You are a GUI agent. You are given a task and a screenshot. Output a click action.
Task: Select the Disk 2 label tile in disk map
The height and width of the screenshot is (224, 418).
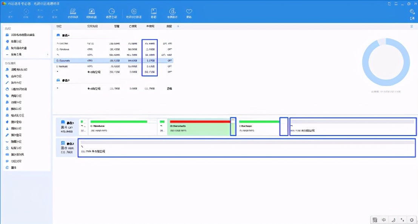tap(67, 147)
